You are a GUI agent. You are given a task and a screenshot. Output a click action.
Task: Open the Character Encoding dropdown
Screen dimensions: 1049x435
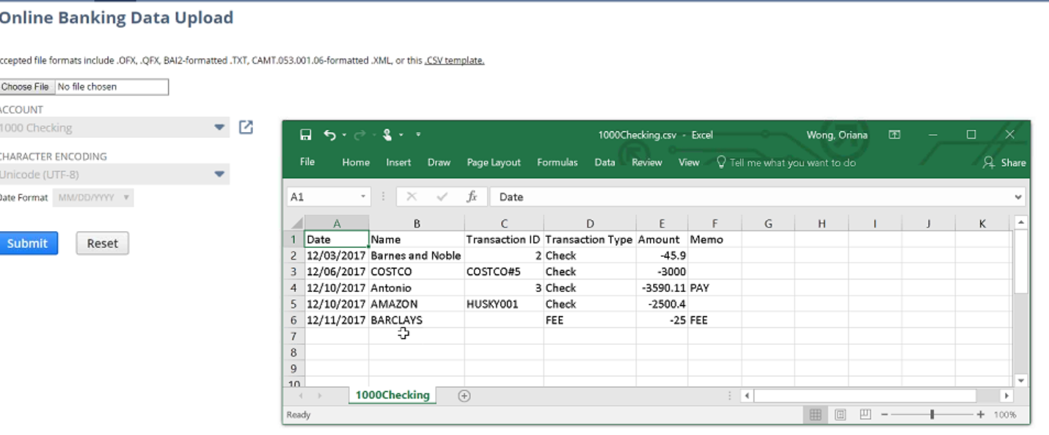pyautogui.click(x=219, y=175)
